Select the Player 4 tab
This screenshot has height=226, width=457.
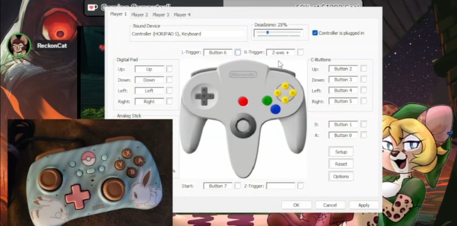click(182, 15)
